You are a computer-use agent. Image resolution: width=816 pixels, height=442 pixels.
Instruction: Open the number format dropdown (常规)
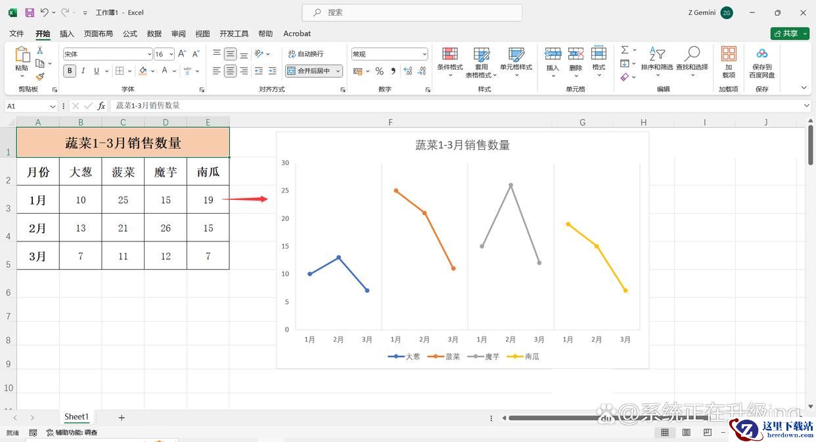424,54
